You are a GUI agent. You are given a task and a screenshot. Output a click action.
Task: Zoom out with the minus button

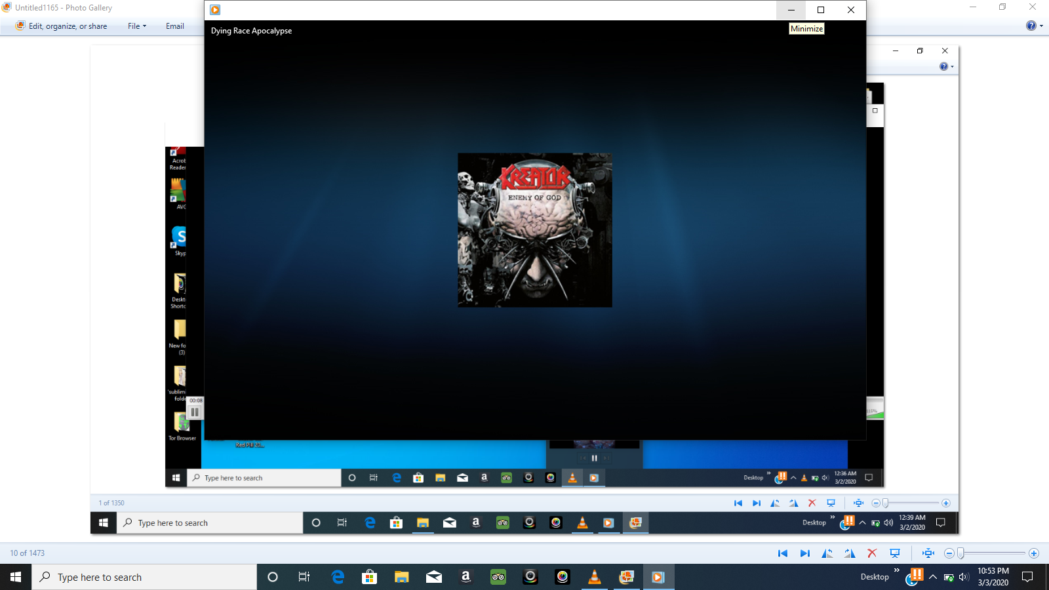point(949,553)
